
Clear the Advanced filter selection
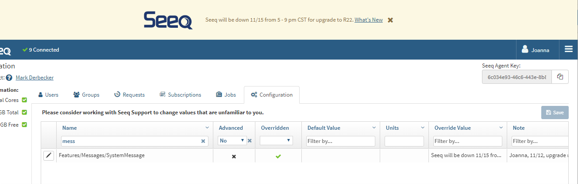point(250,141)
